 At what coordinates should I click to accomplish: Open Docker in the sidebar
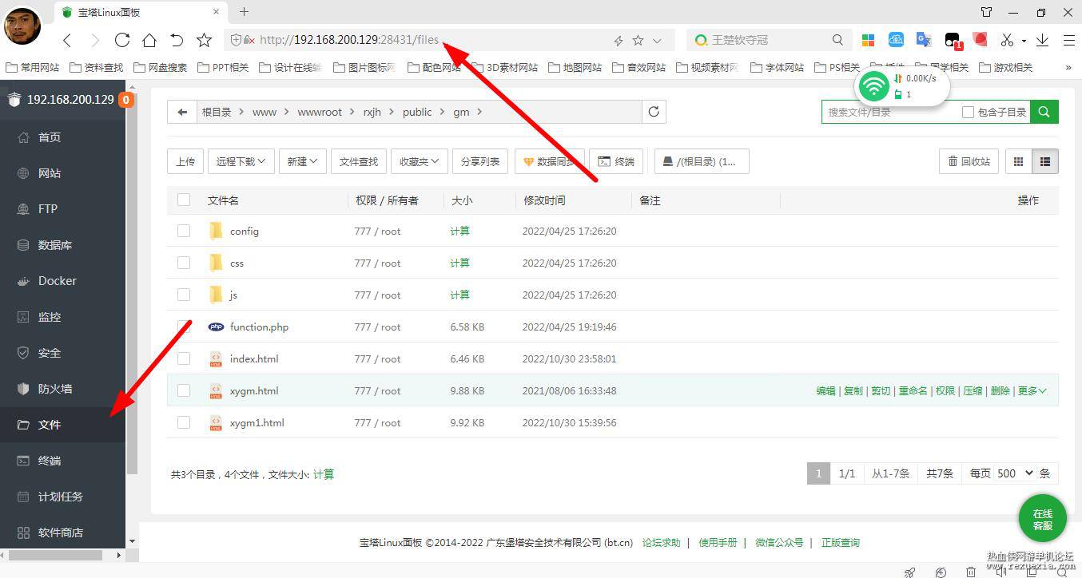[58, 281]
